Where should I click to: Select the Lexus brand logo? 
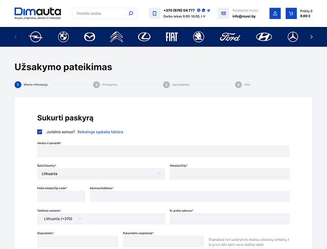point(144,37)
